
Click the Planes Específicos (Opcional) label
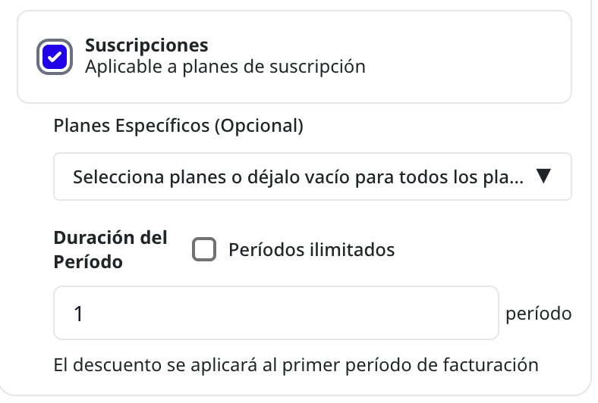click(x=178, y=126)
